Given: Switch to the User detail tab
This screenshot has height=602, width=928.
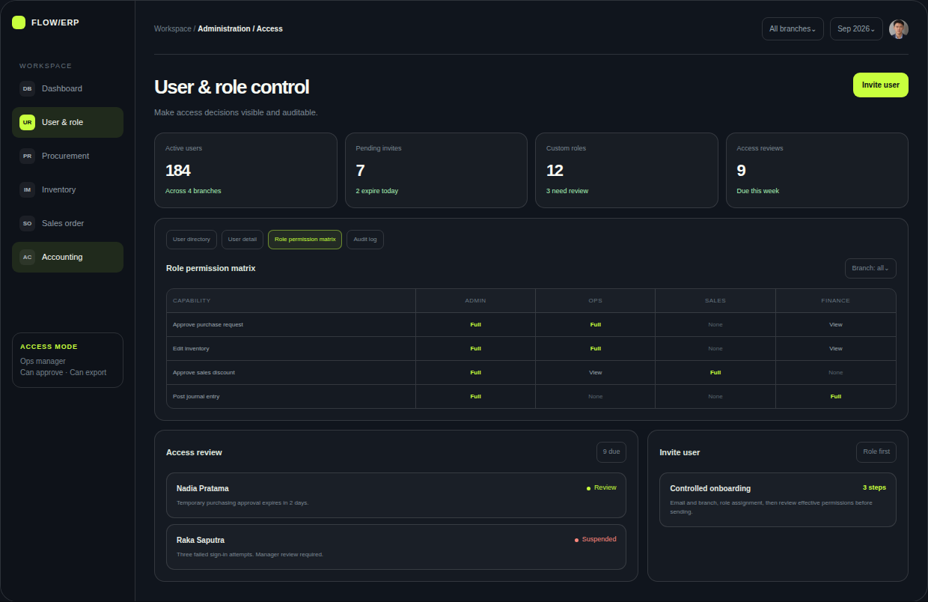Looking at the screenshot, I should pyautogui.click(x=242, y=240).
